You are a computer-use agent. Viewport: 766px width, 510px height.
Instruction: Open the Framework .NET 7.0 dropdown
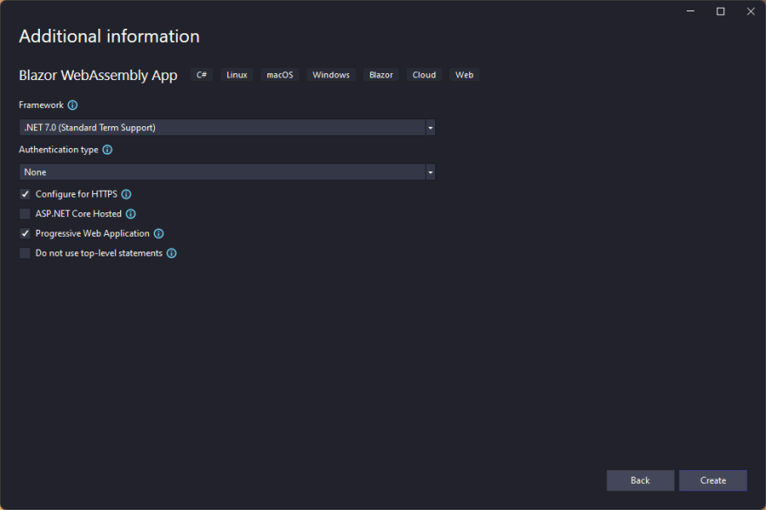point(227,127)
